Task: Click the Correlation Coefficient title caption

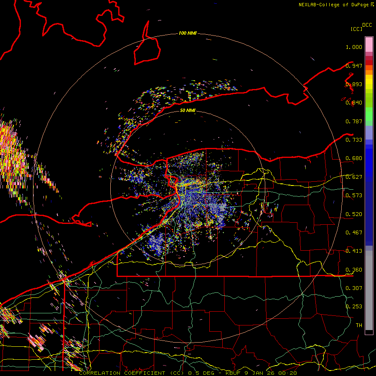Action: coord(132,373)
